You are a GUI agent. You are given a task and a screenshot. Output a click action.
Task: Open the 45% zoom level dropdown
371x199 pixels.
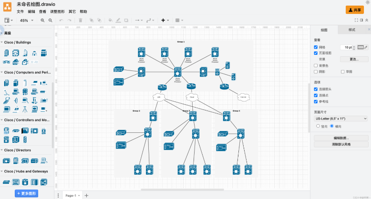[x=25, y=20]
